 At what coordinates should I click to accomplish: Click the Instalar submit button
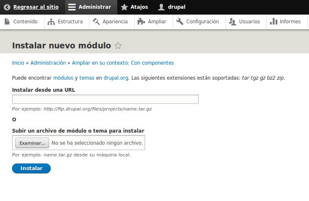pyautogui.click(x=31, y=168)
